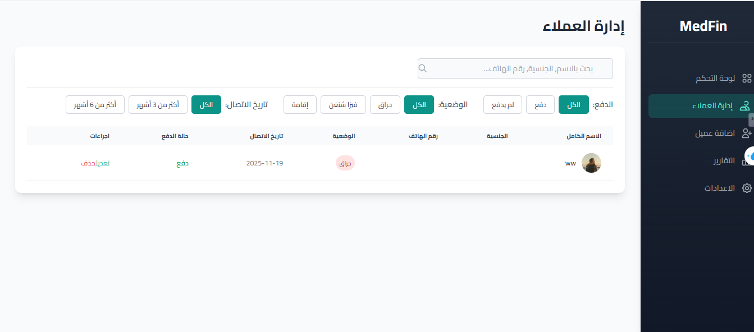The height and width of the screenshot is (332, 754).
Task: Expand the small arrow handle on sidebar edge
Action: pyautogui.click(x=751, y=119)
